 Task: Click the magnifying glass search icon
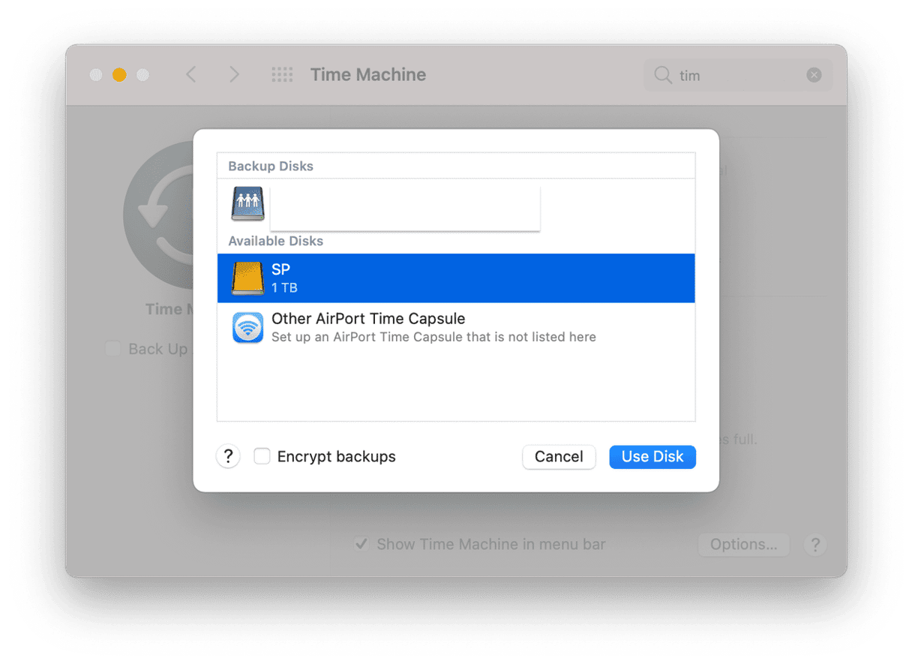point(662,75)
